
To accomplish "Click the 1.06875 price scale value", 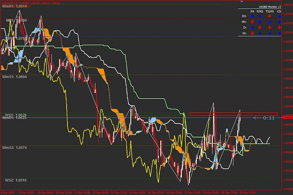I will point(288,78).
